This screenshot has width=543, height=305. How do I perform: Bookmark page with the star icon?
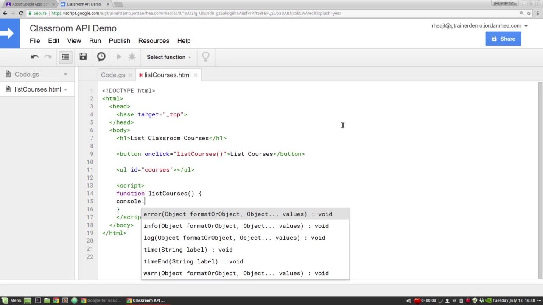[529, 13]
